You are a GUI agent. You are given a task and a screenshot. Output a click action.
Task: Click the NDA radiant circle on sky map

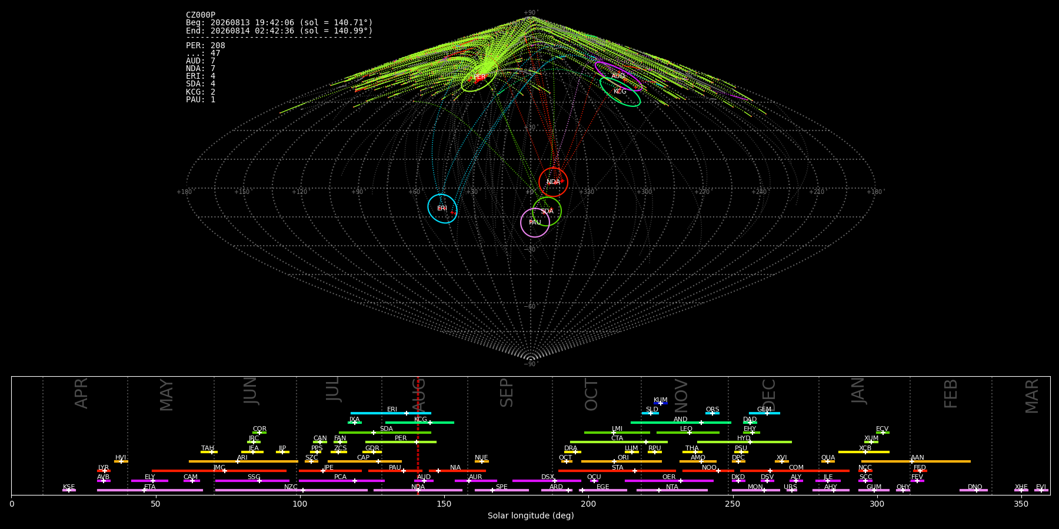553,182
